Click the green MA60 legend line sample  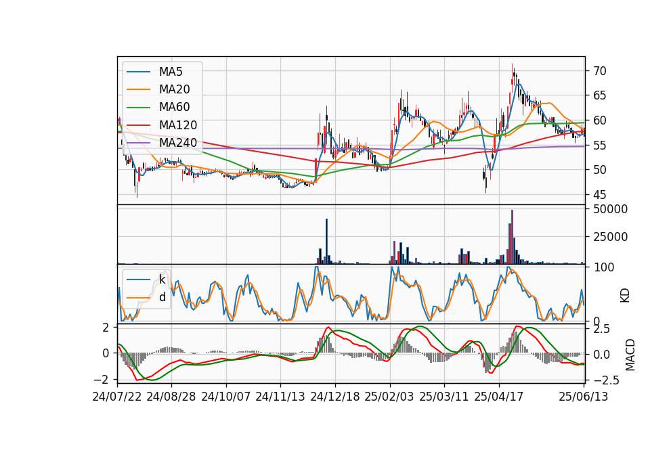pos(138,107)
